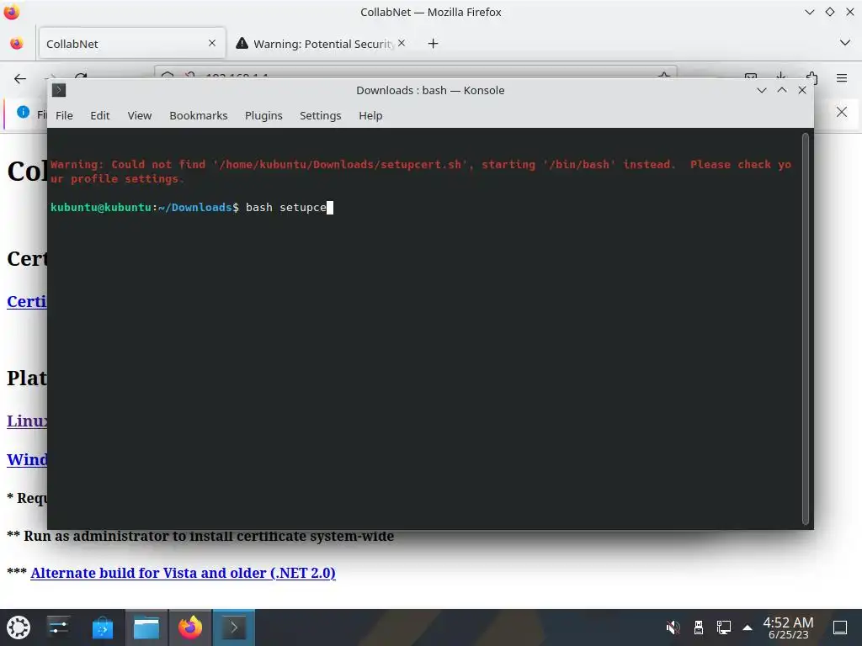
Task: Toggle the muted volume tray icon
Action: point(673,627)
